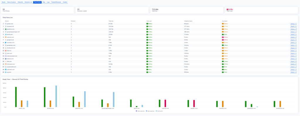This screenshot has height=116, width=300.
Task: Click the green pipedrive.com favicon
Action: (6, 29)
